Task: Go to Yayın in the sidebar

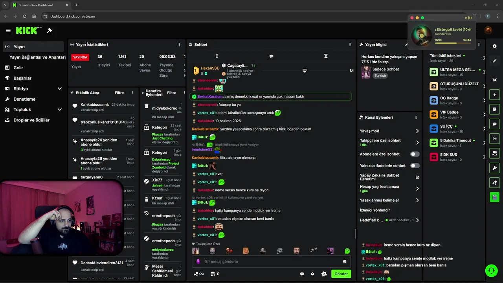Action: (33, 46)
